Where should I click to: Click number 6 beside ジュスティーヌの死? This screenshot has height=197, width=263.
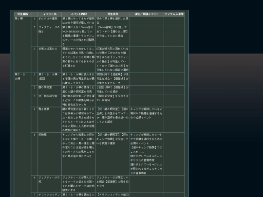click(35, 178)
